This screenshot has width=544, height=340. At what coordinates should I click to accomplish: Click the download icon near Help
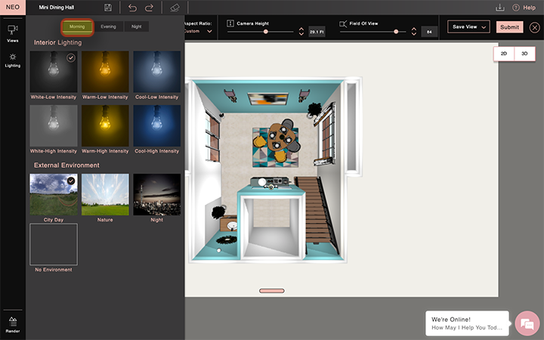coord(499,8)
